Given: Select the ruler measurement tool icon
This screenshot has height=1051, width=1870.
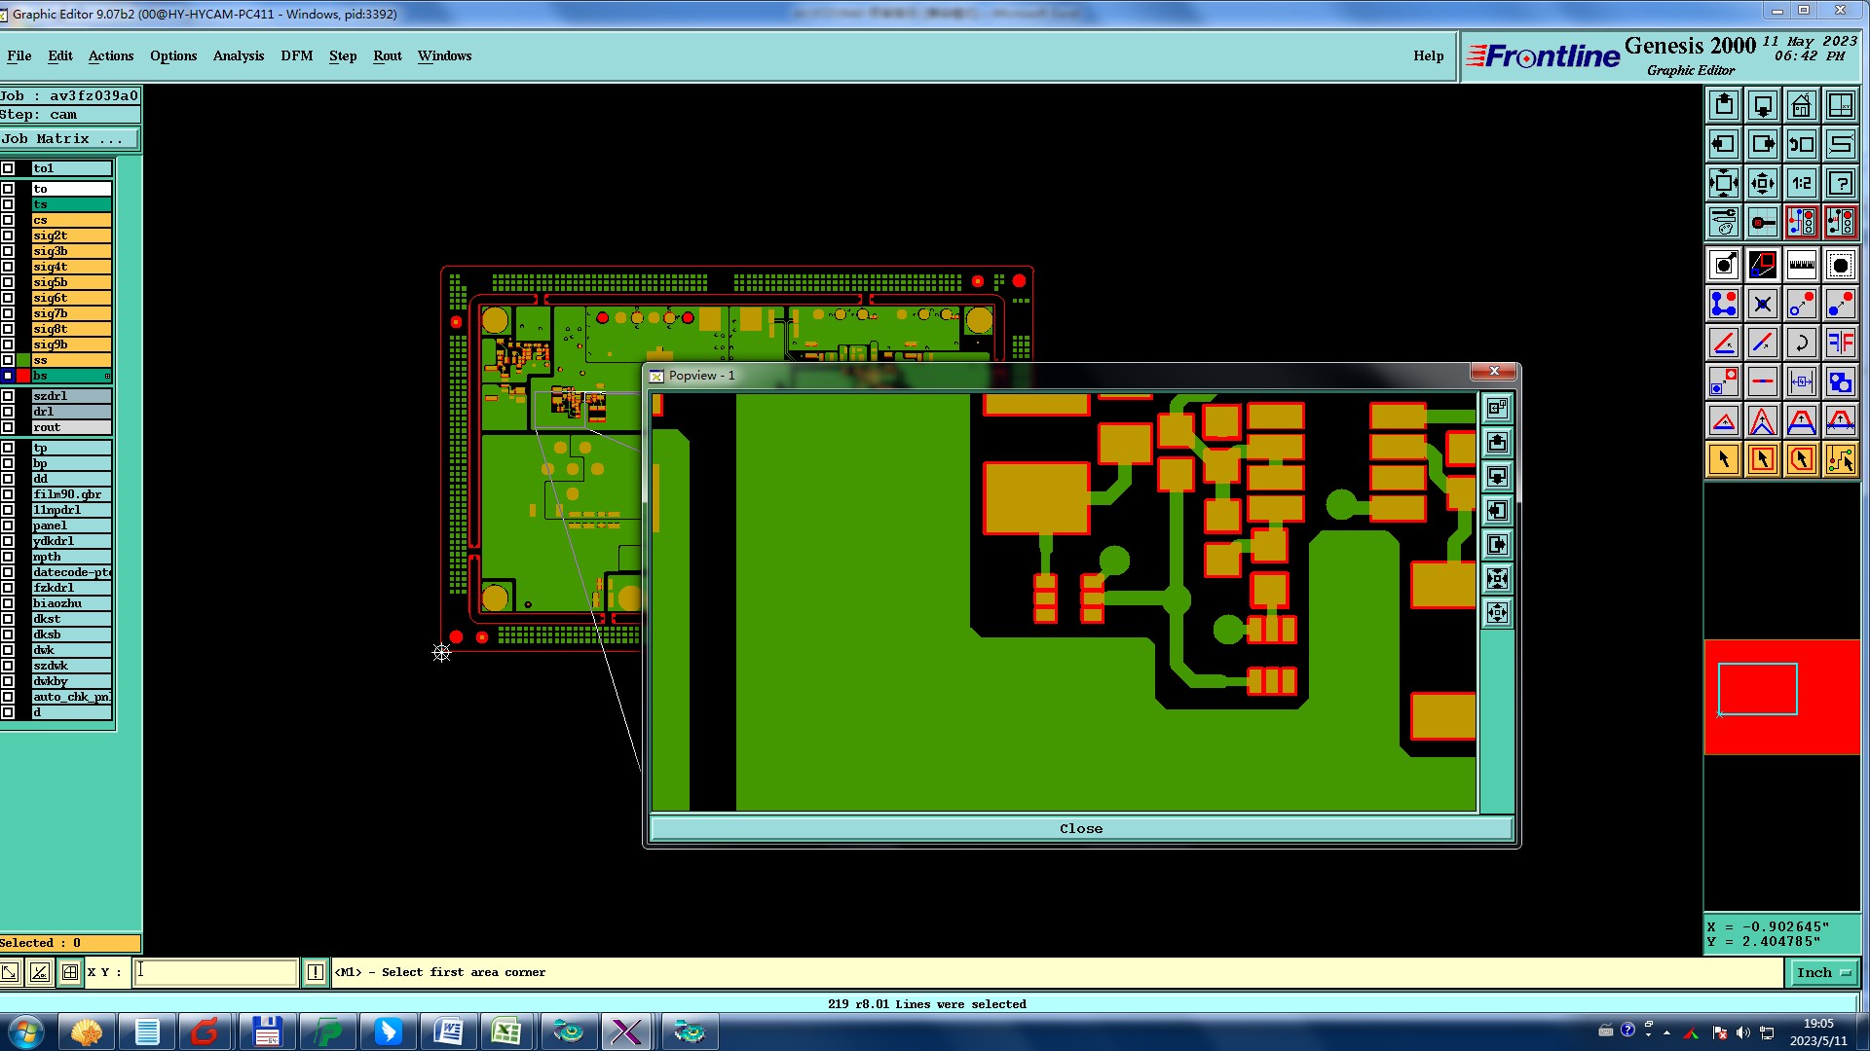Looking at the screenshot, I should (x=1801, y=265).
